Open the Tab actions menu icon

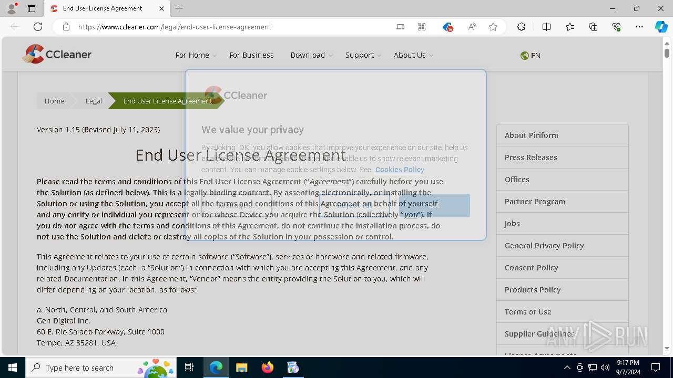pos(32,8)
